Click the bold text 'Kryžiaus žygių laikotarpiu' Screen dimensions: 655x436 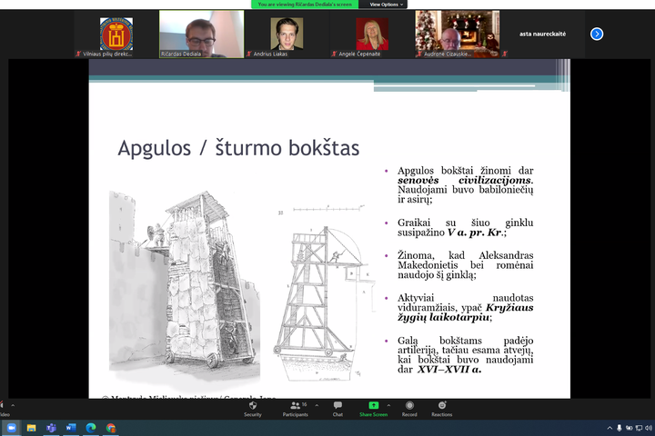click(466, 312)
